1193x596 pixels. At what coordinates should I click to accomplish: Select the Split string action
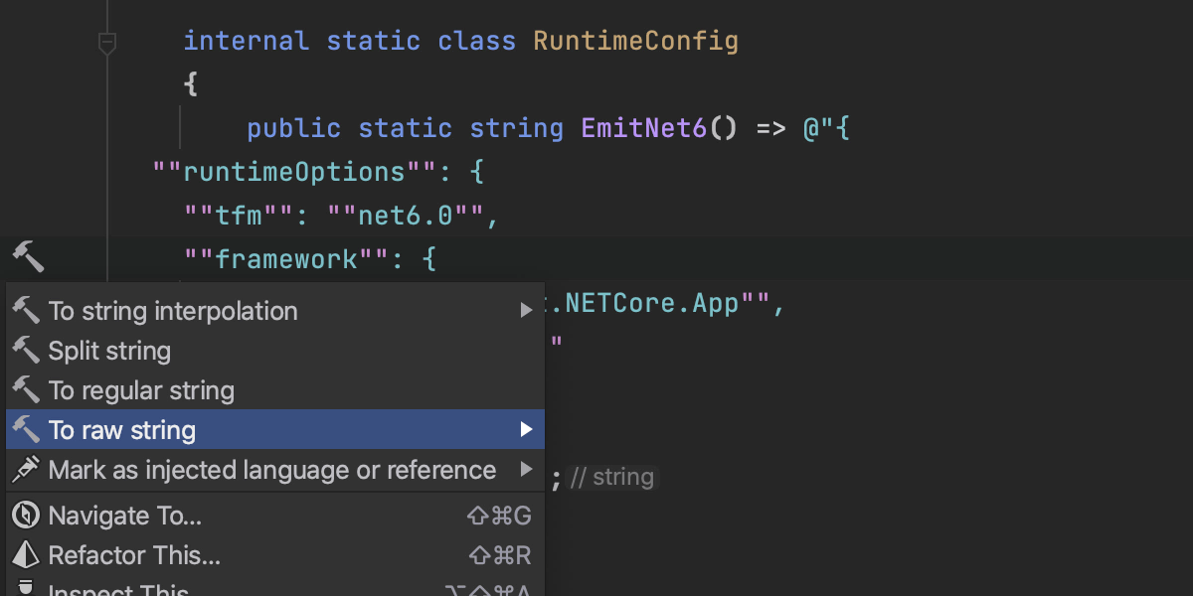click(109, 351)
